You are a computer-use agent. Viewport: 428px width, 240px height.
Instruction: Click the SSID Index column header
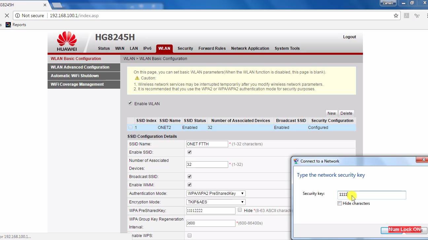tap(146, 121)
